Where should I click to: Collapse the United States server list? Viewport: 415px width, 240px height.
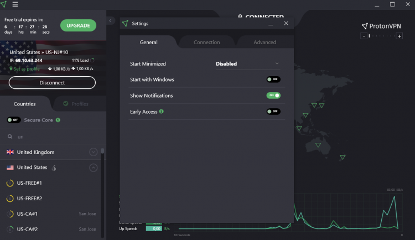click(93, 168)
